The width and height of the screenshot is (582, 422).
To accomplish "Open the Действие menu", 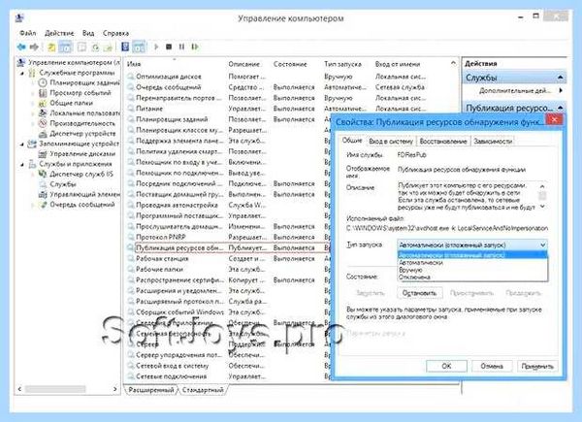I will [x=59, y=33].
